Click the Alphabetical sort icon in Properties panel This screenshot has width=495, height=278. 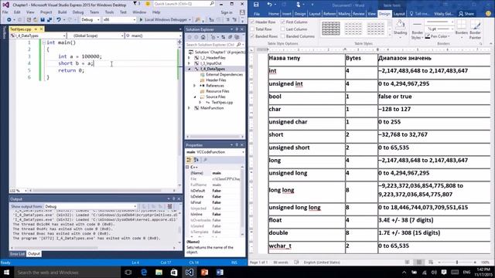pos(196,160)
